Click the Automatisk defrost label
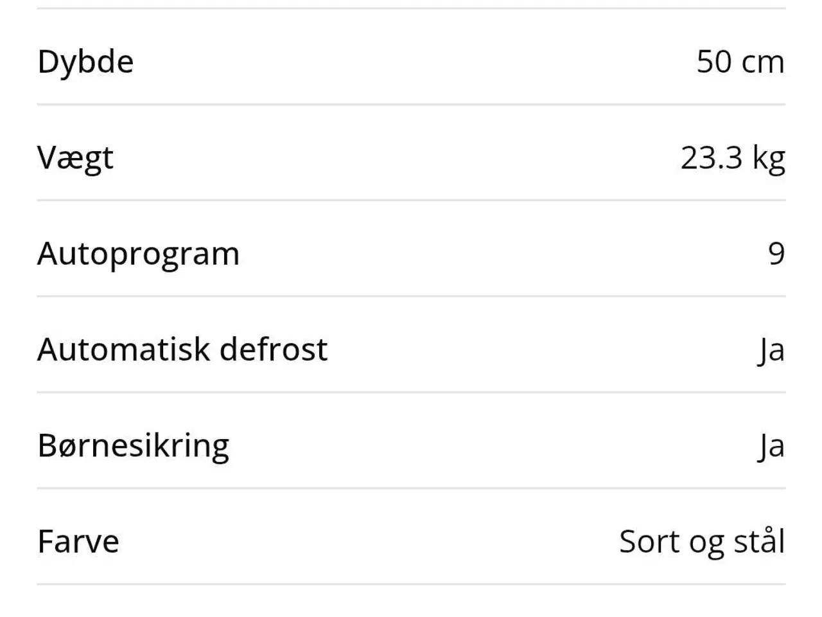Screen dimensions: 822x617 tap(182, 350)
